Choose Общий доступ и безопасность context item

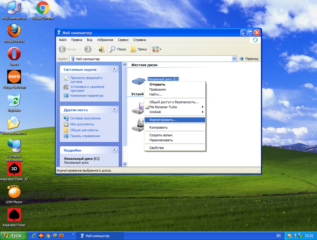click(x=175, y=102)
